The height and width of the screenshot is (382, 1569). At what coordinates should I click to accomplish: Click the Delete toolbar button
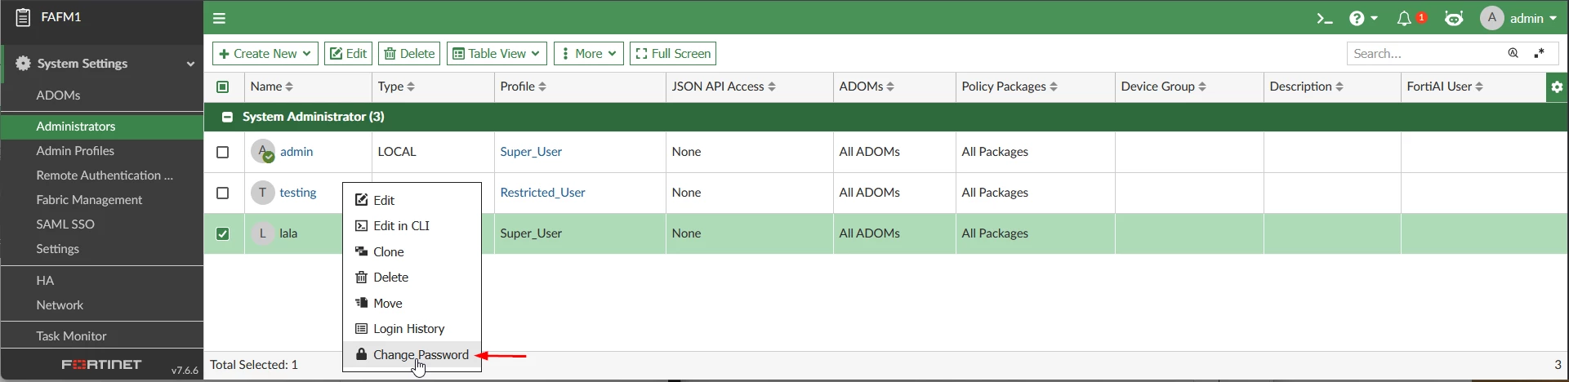(409, 54)
